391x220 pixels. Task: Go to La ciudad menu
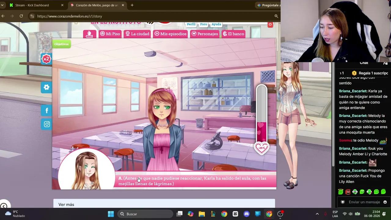pos(137,34)
